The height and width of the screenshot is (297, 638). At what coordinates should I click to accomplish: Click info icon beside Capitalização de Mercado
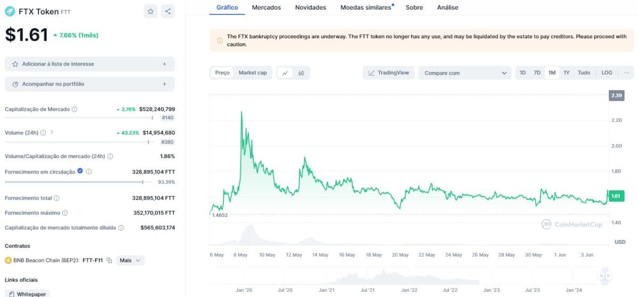click(x=74, y=109)
